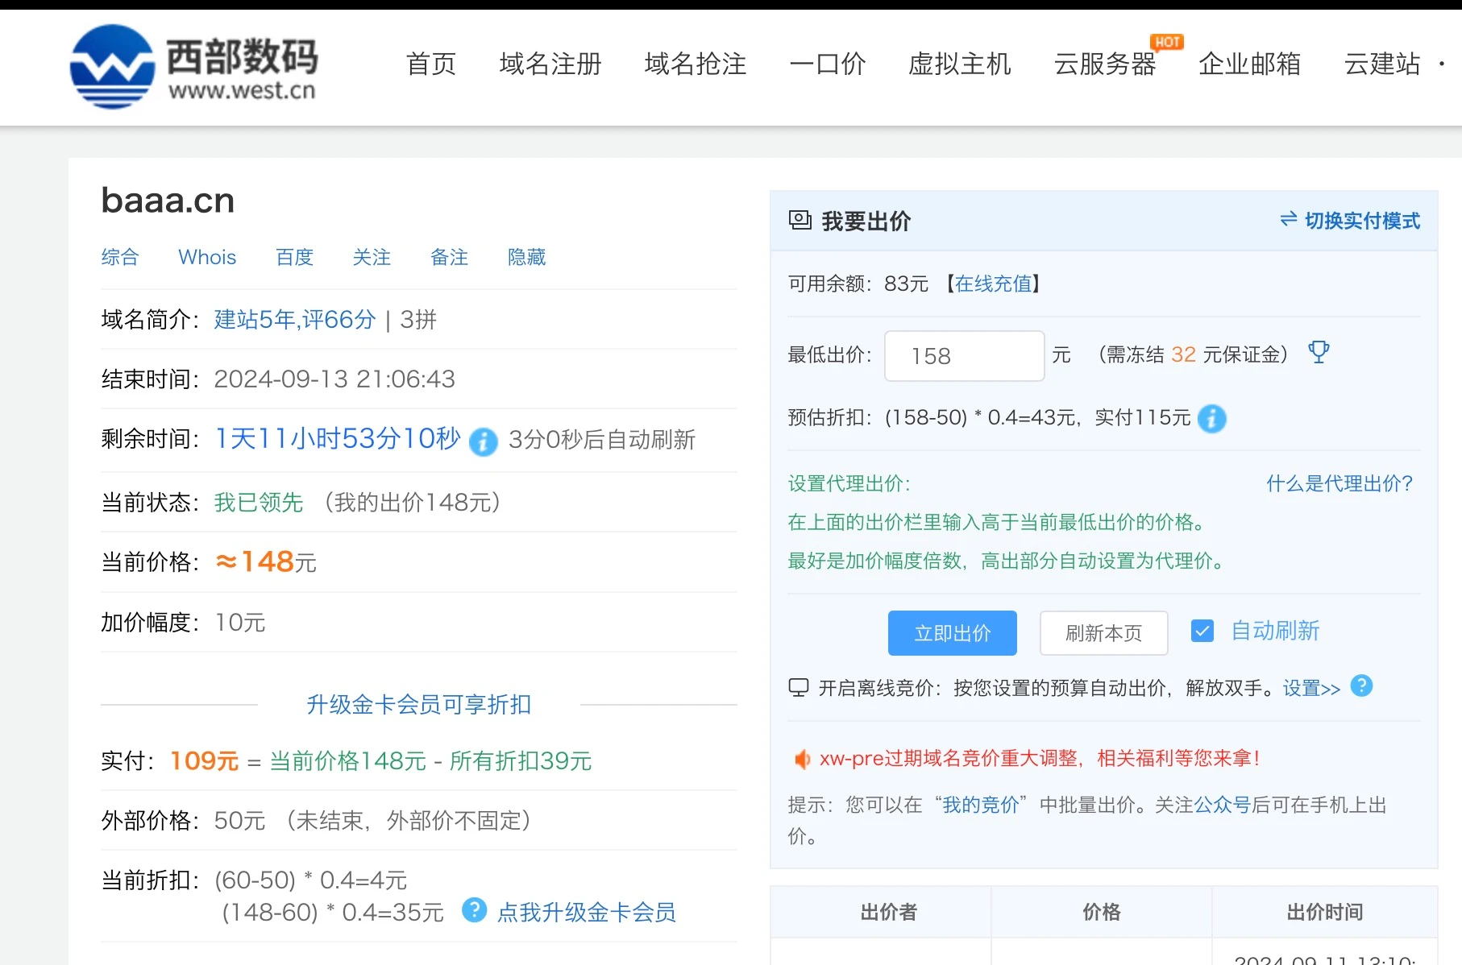Focus the minimum bid price input field
The width and height of the screenshot is (1462, 965).
pyautogui.click(x=964, y=356)
